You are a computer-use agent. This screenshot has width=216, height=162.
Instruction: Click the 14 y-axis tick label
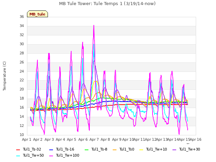click(x=22, y=117)
